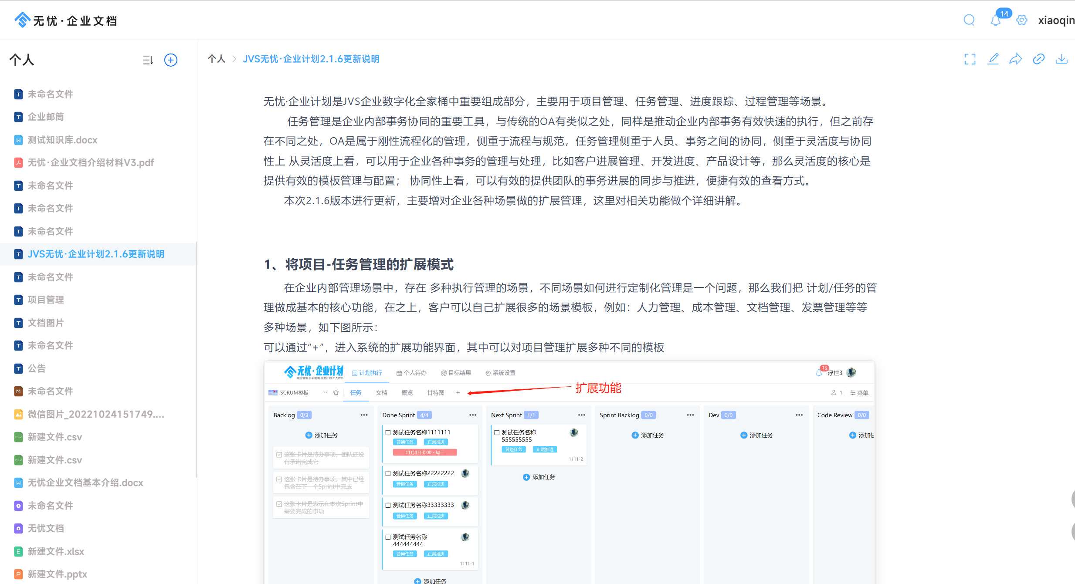Click the plus icon to add document
Viewport: 1075px width, 584px height.
click(171, 60)
